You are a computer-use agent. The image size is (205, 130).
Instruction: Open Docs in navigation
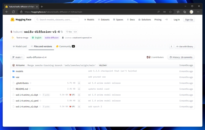pos(131,20)
